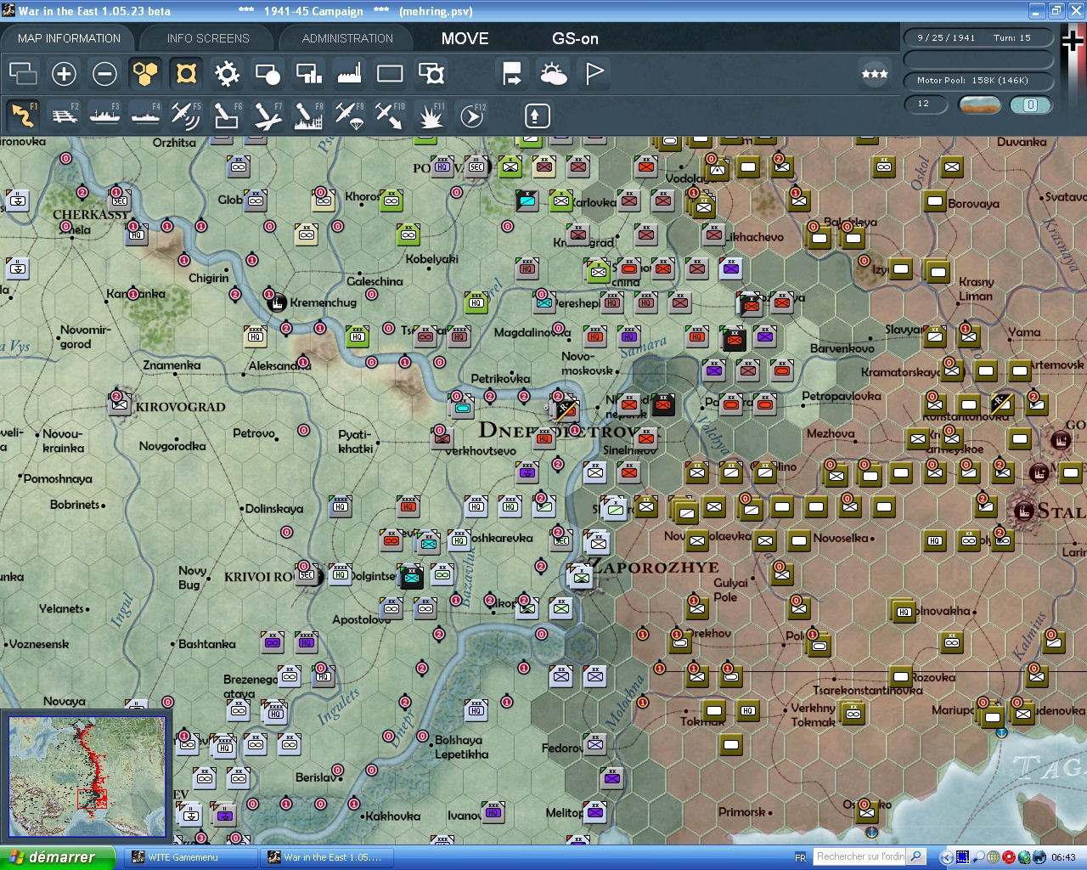
Task: Toggle the factory display icon
Action: (x=349, y=74)
